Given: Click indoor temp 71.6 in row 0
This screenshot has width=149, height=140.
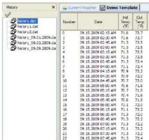Looking at the screenshot, I should [125, 33].
